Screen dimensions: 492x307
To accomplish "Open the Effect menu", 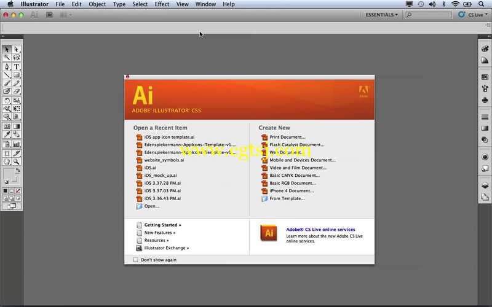I will click(x=162, y=4).
